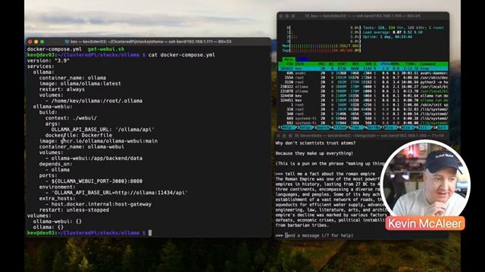Click the 'cat docker-compose.yml' command text
The height and width of the screenshot is (272, 485).
pyautogui.click(x=182, y=55)
